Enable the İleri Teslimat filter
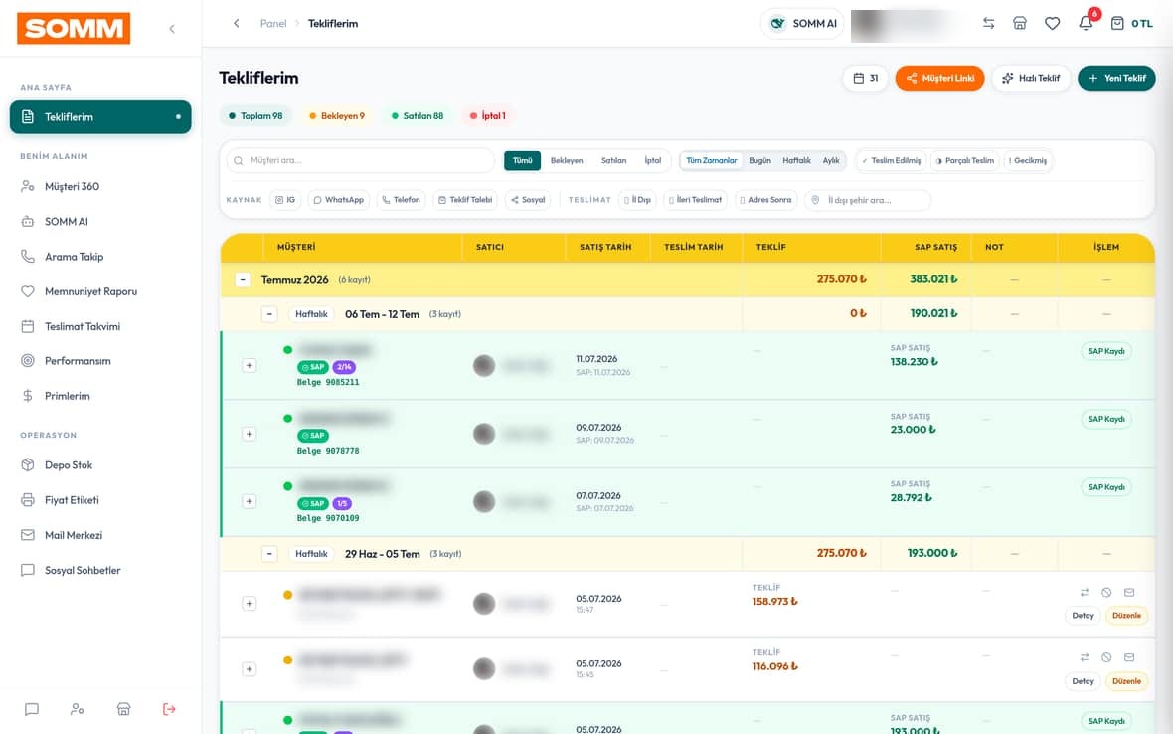This screenshot has width=1173, height=734. click(x=695, y=200)
